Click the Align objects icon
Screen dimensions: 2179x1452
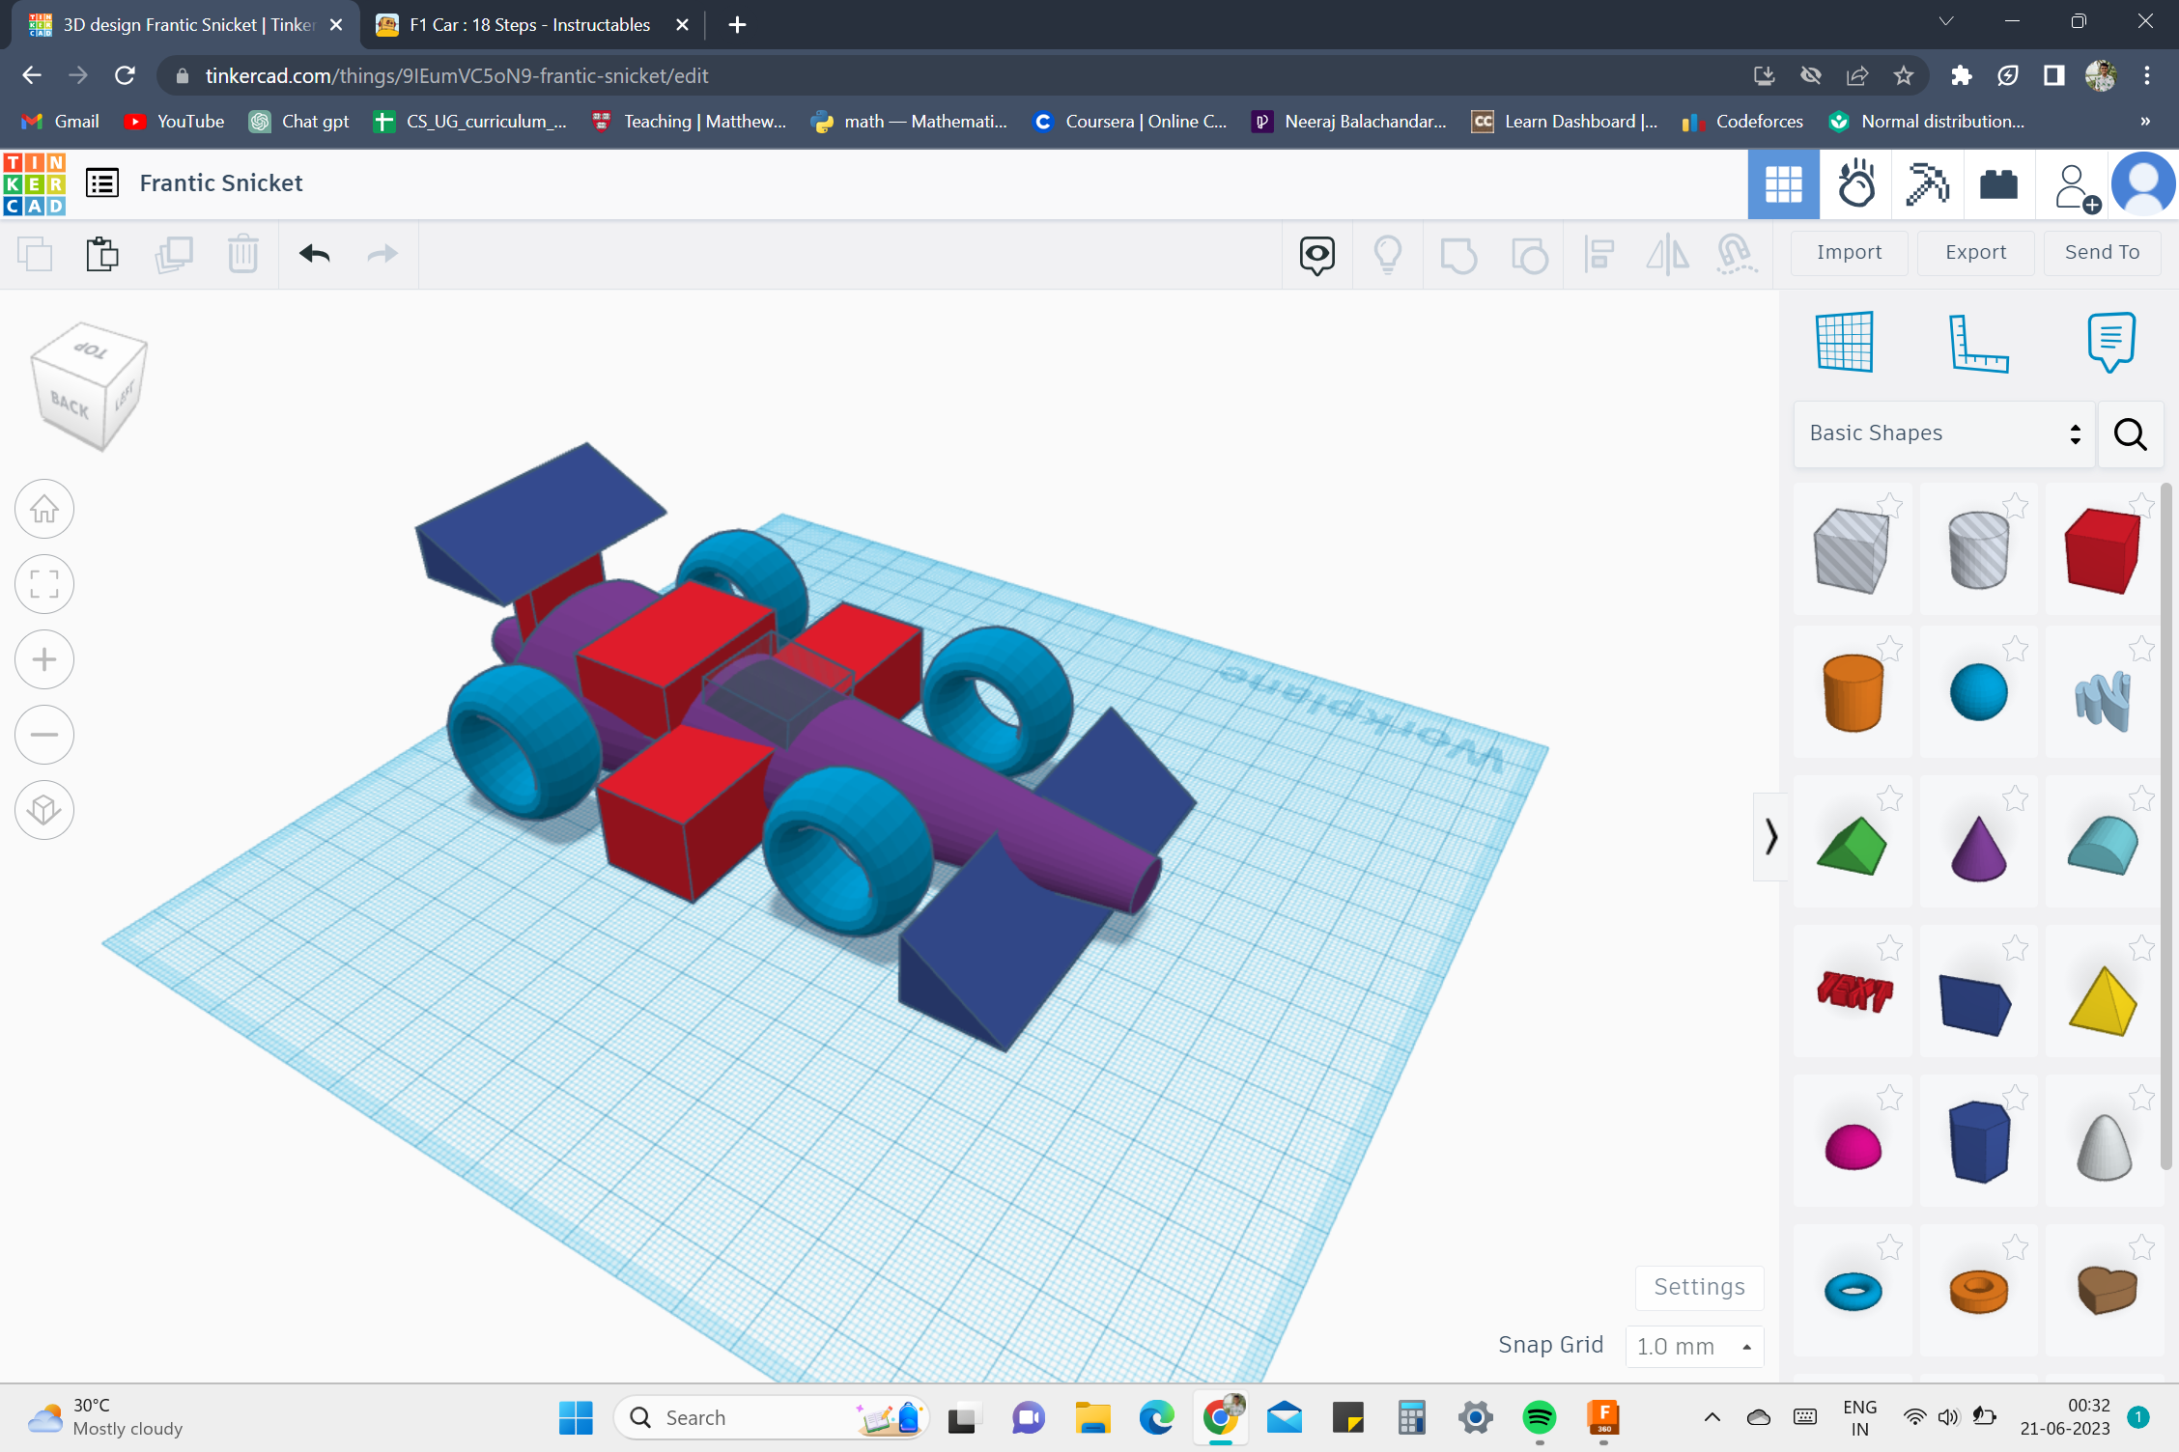[1599, 254]
